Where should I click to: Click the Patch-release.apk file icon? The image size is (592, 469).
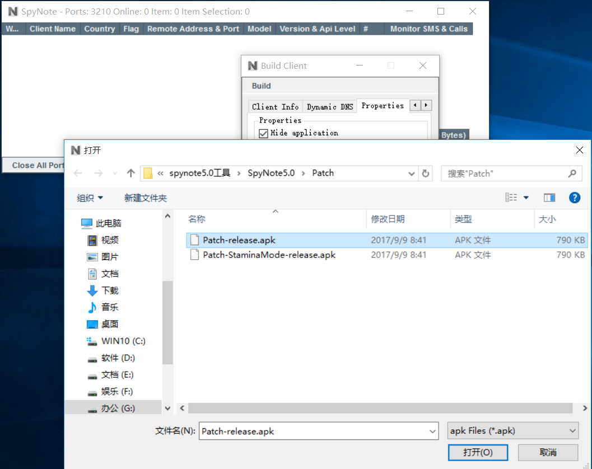pos(194,240)
